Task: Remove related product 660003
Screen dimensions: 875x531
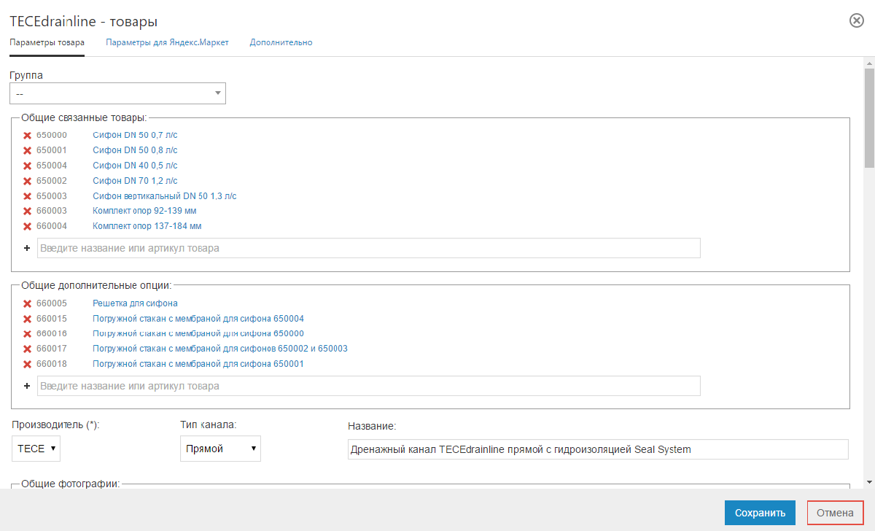Action: (27, 211)
